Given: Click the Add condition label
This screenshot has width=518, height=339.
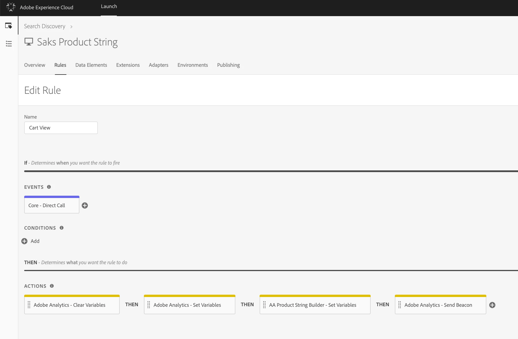Looking at the screenshot, I should coord(35,241).
